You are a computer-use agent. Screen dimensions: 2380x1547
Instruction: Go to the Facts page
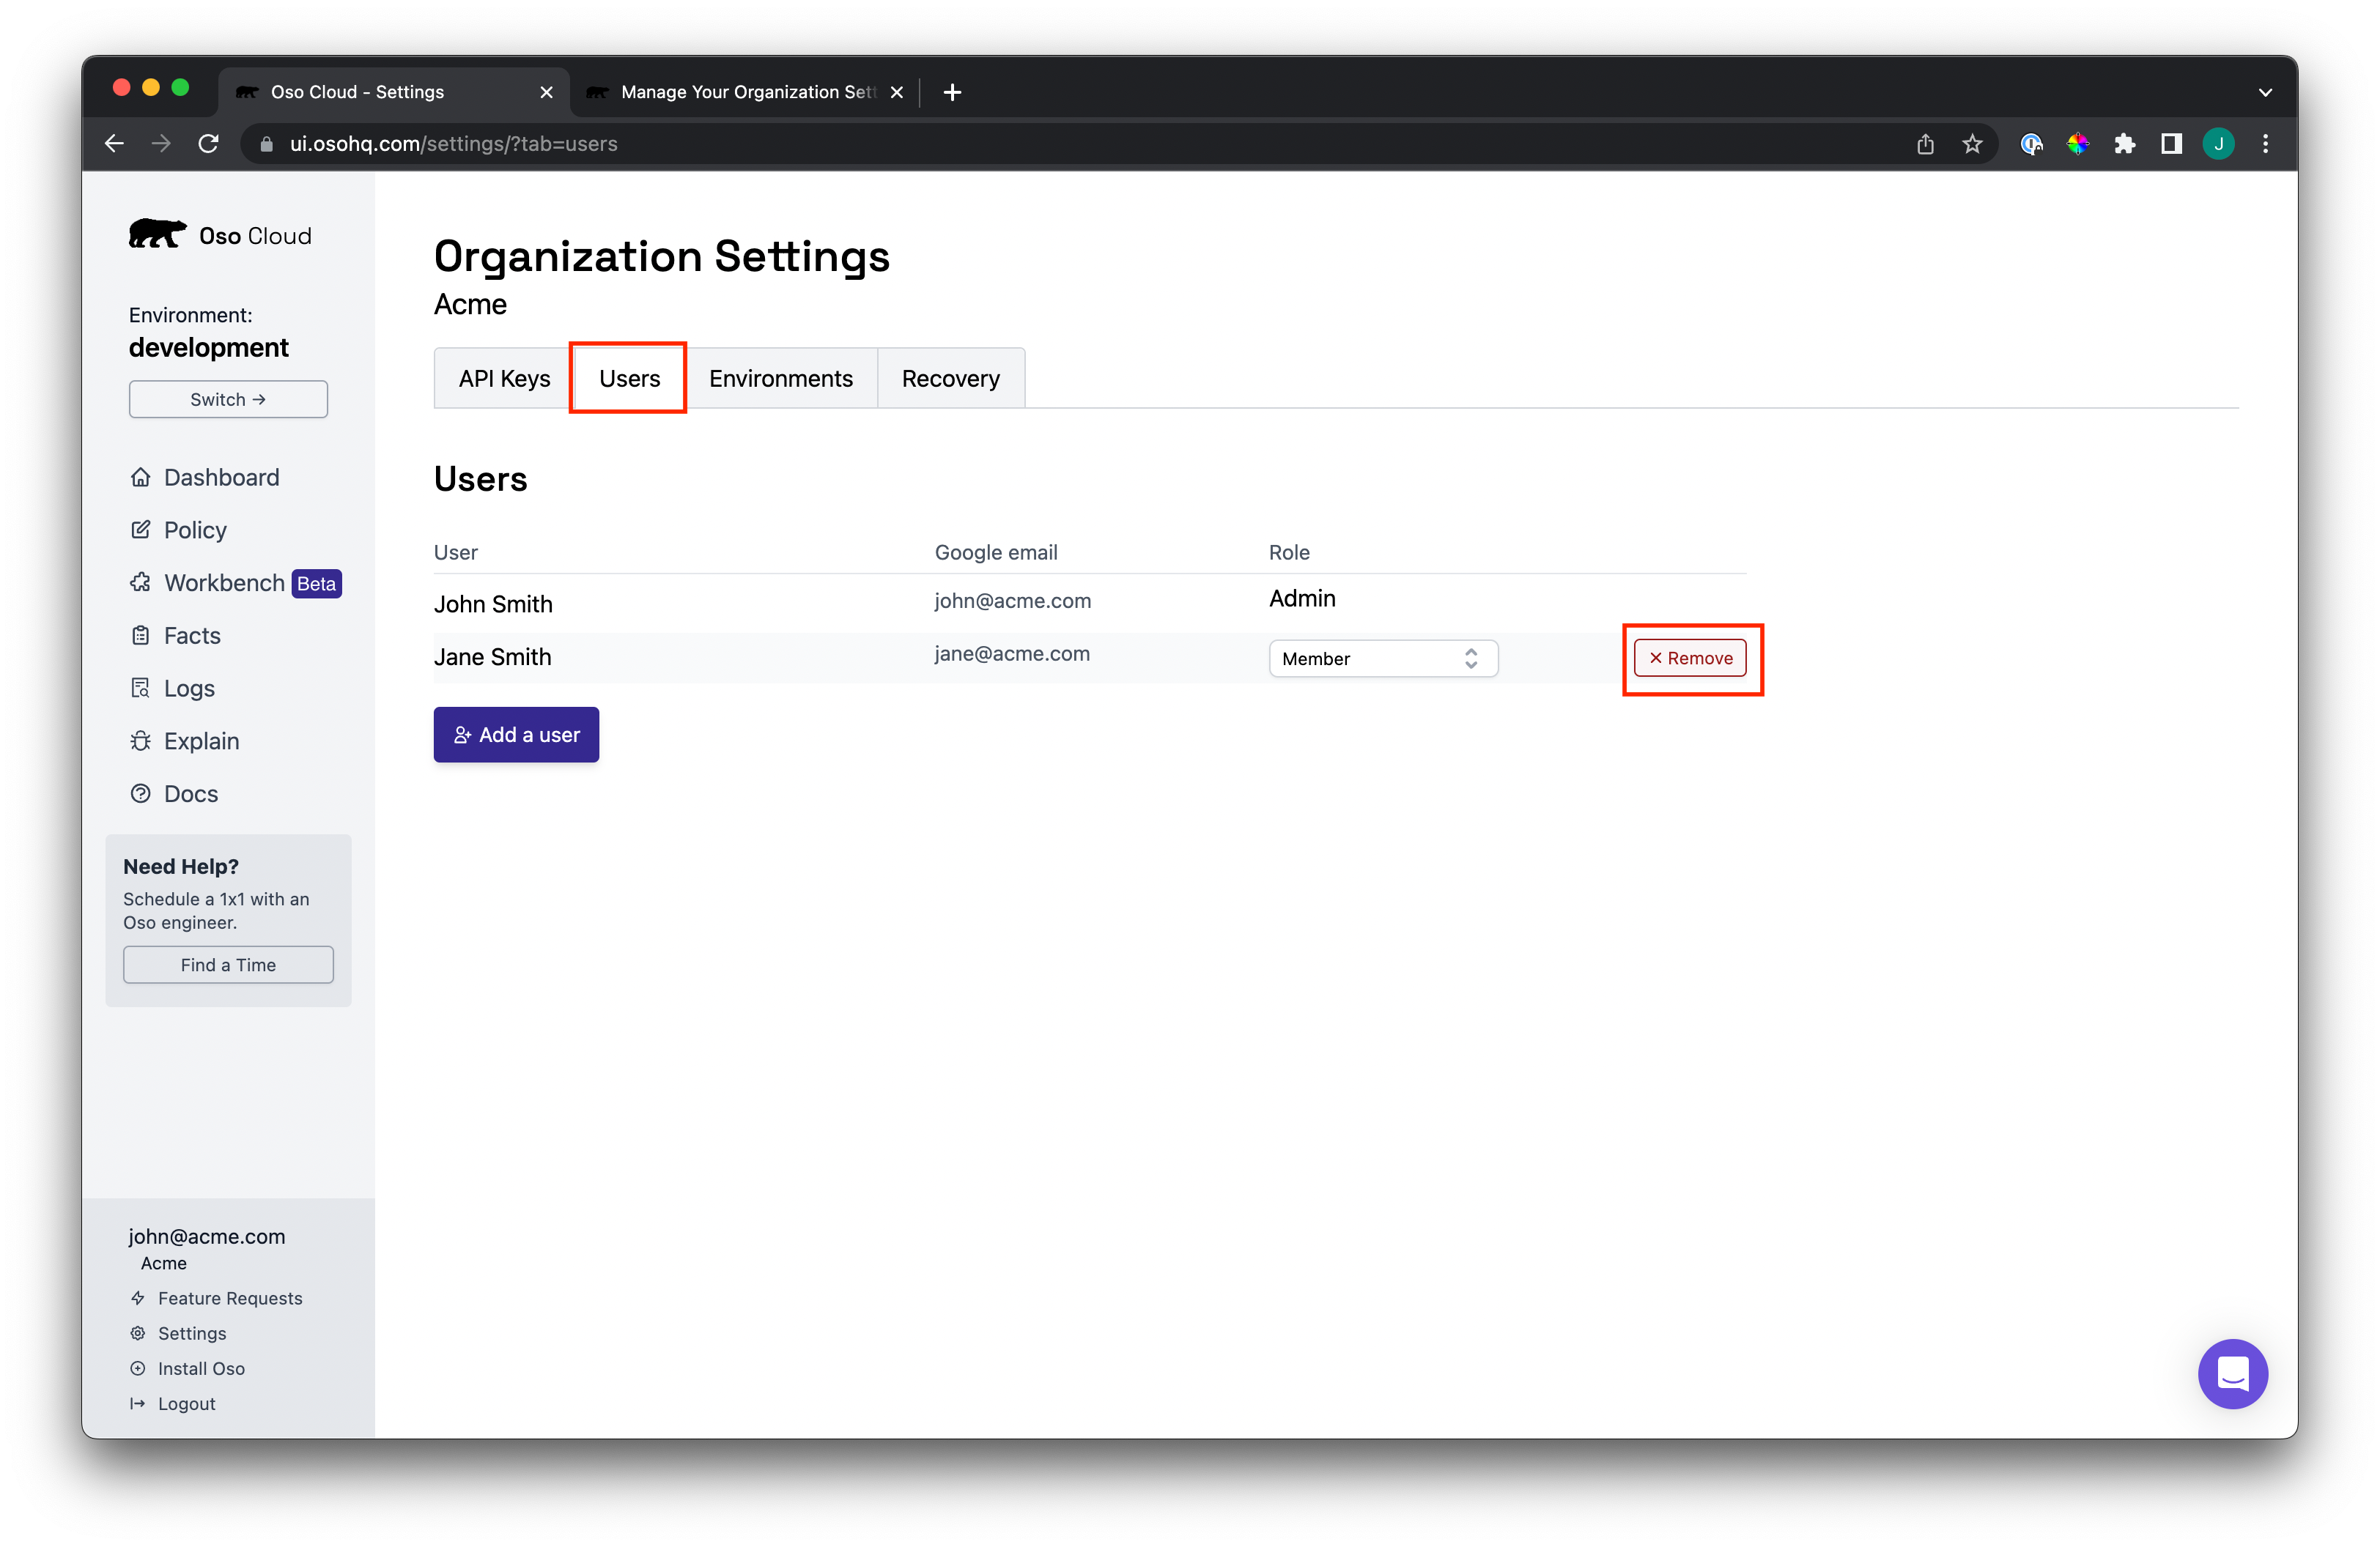point(191,636)
